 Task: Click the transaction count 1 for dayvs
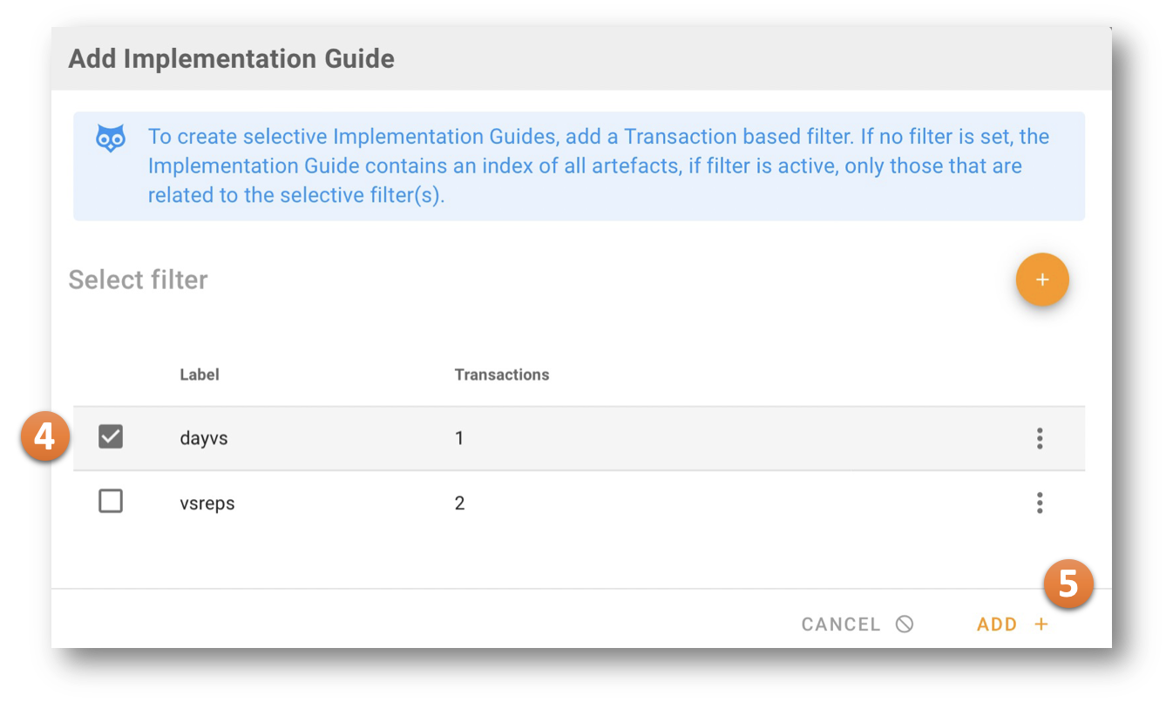point(459,438)
